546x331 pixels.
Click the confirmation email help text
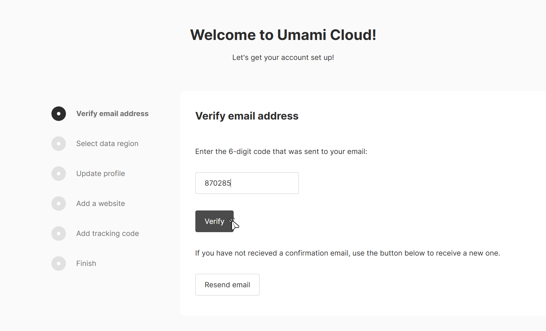point(347,253)
